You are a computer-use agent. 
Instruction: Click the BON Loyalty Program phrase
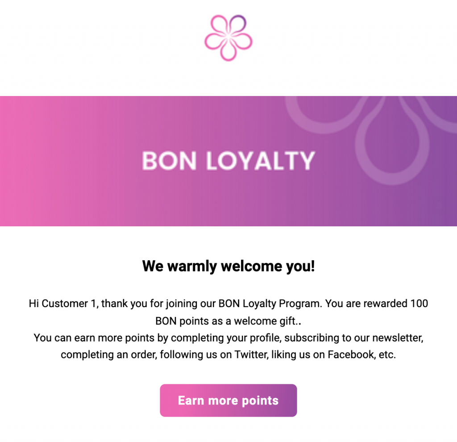(x=270, y=304)
